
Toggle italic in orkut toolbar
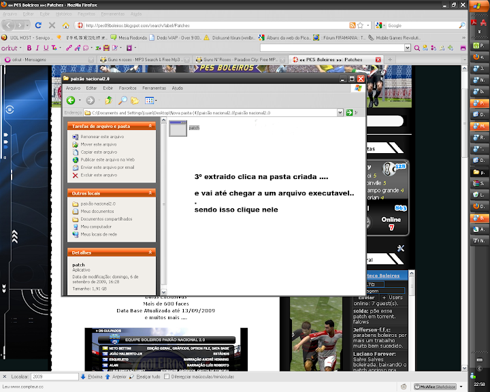point(37,48)
